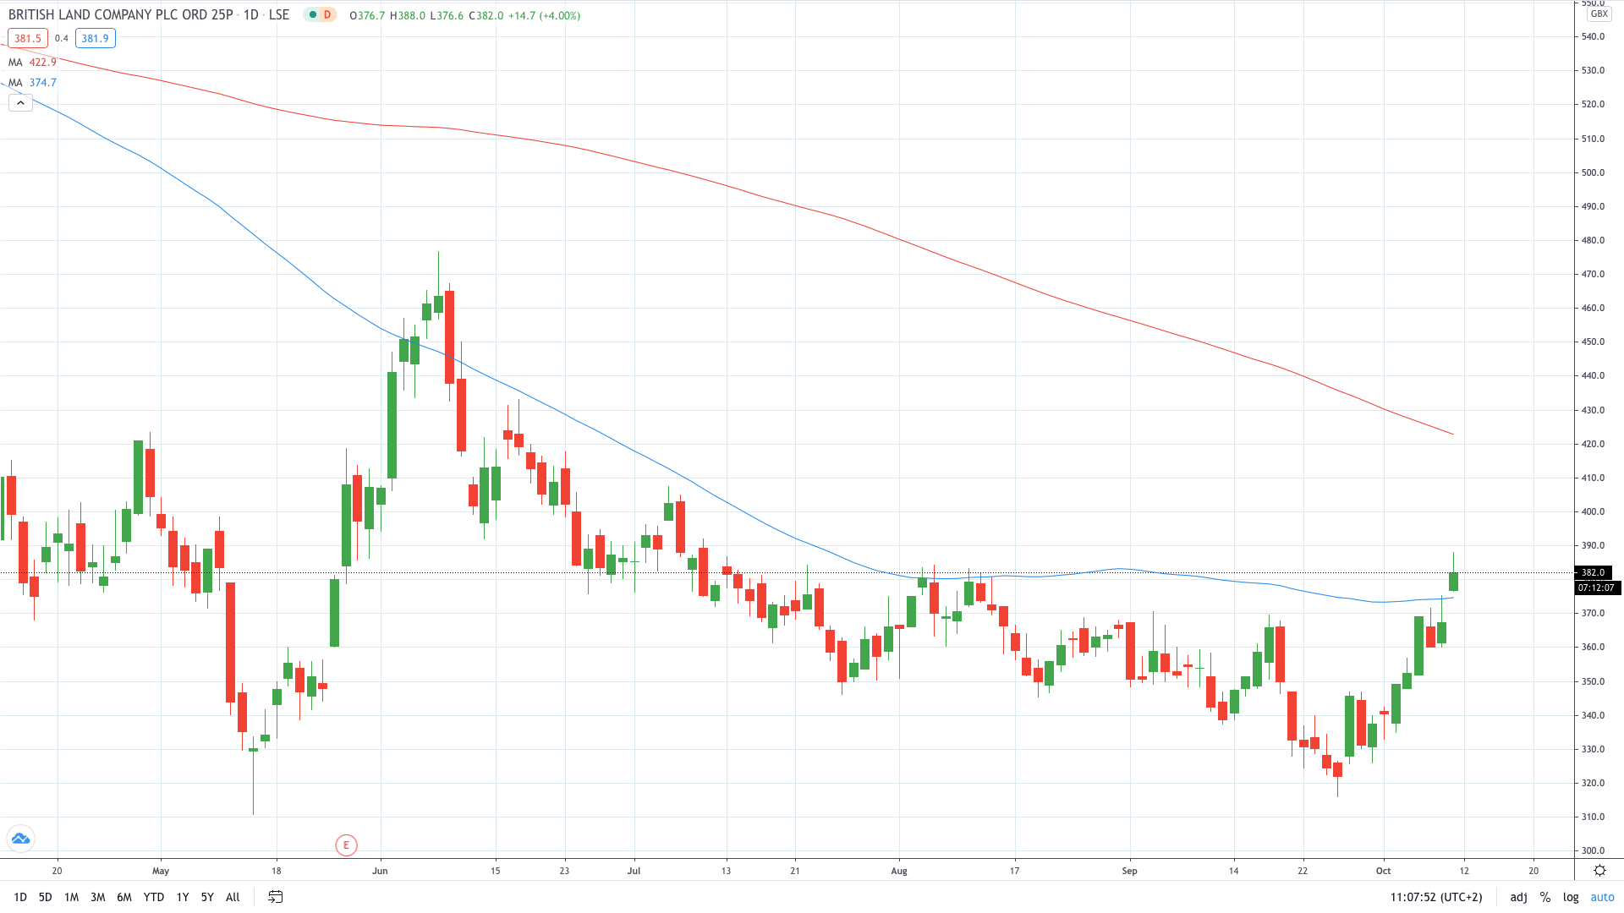Select the red MA 422.9 legend

point(33,63)
